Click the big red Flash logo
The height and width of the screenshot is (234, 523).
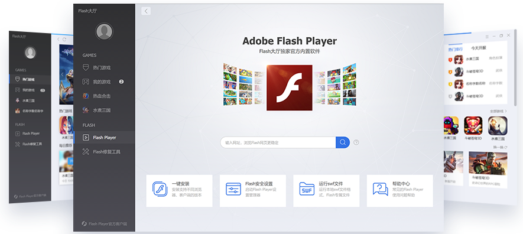pos(289,87)
